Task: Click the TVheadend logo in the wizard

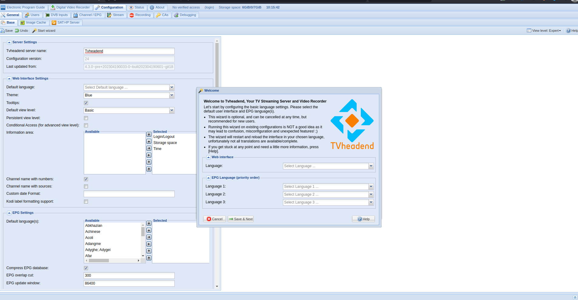Action: tap(352, 124)
